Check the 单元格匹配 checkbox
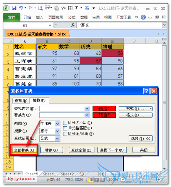Viewport: 171px width, 187px height. tap(65, 128)
